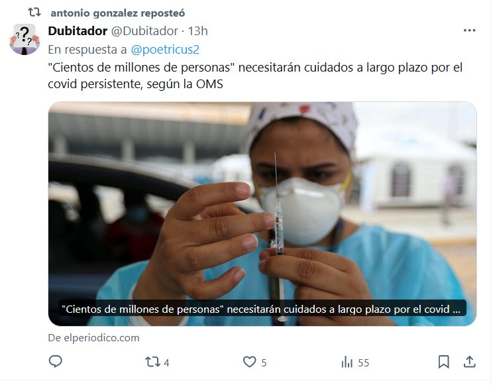Open the Dubitator display name
Image resolution: width=493 pixels, height=387 pixels.
[78, 30]
